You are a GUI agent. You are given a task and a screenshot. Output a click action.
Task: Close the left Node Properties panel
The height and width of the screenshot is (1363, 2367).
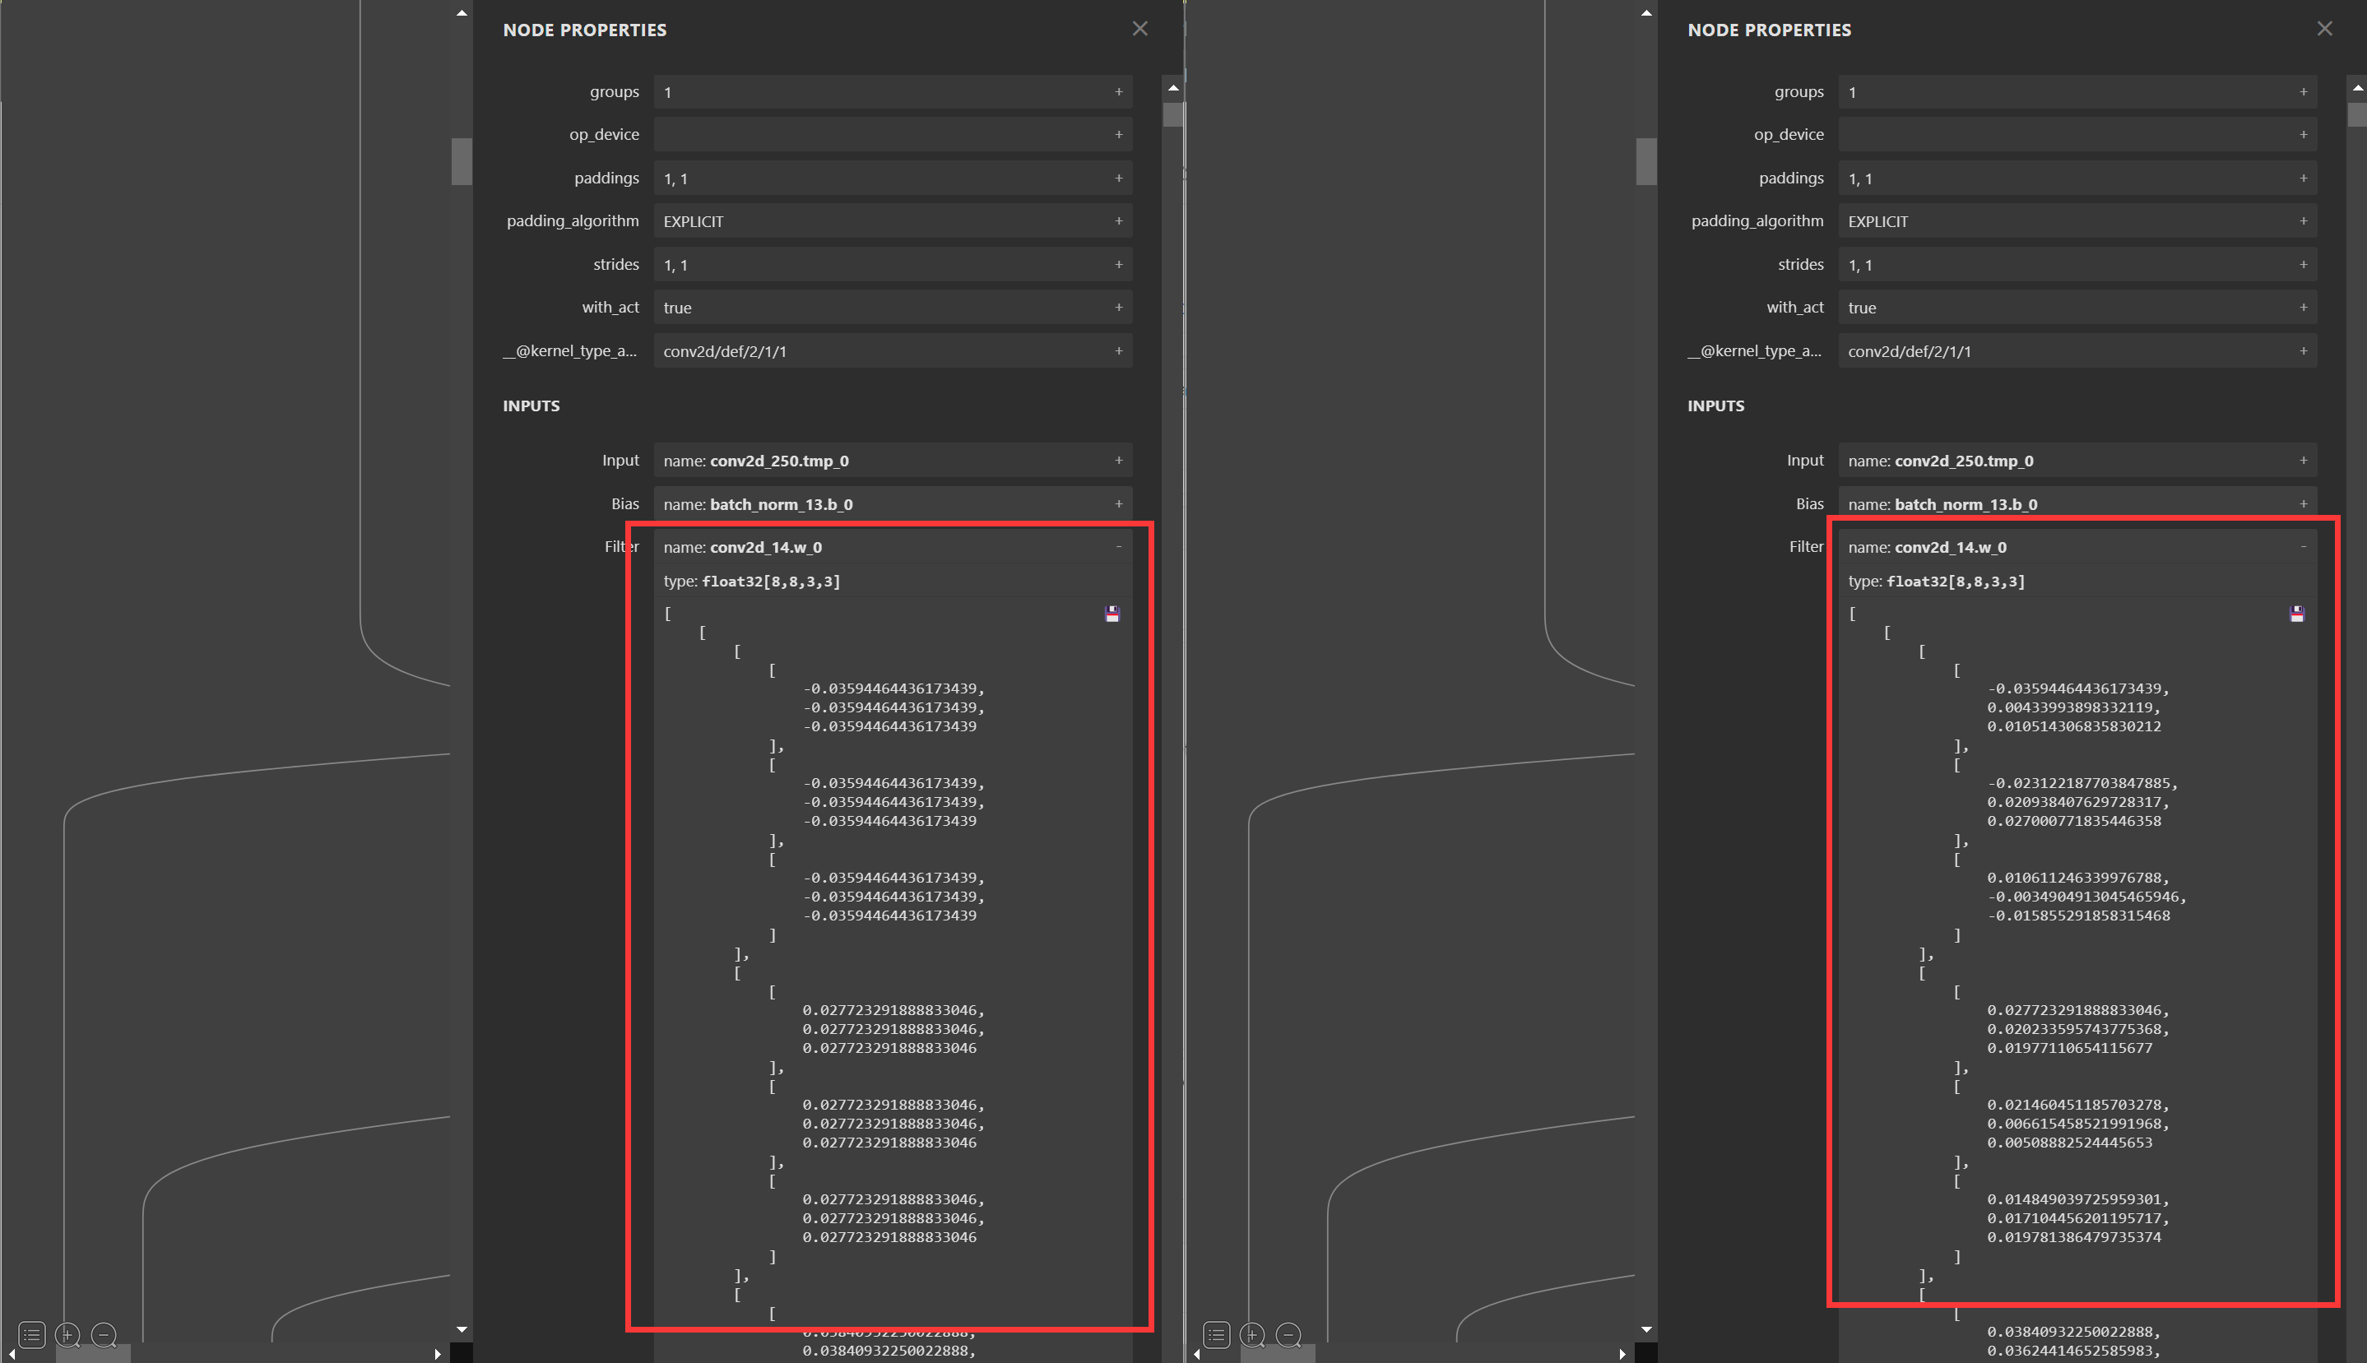click(x=1139, y=29)
